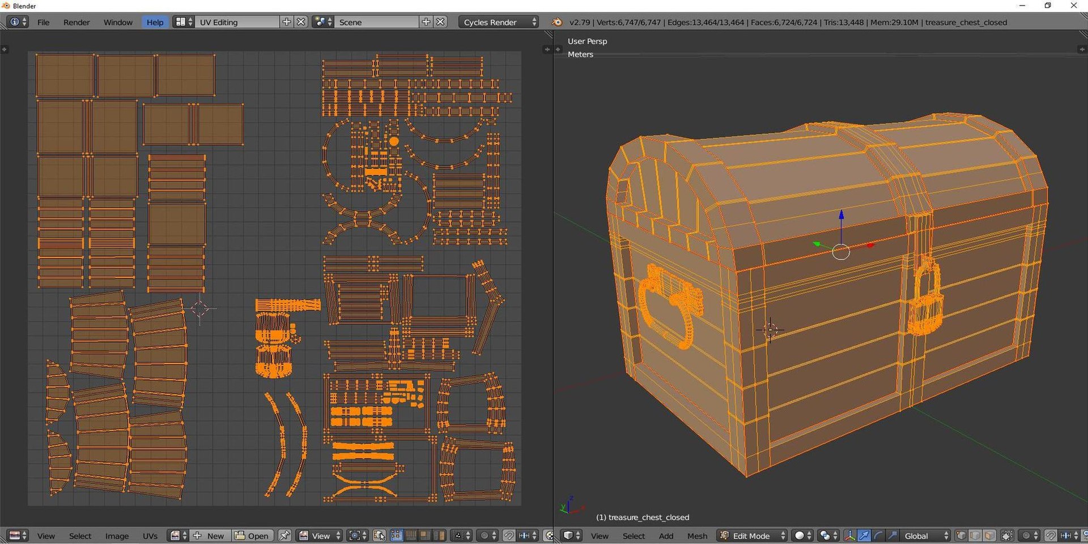Expand UV editor left region plus
Screen dimensions: 1088x544
(x=5, y=49)
